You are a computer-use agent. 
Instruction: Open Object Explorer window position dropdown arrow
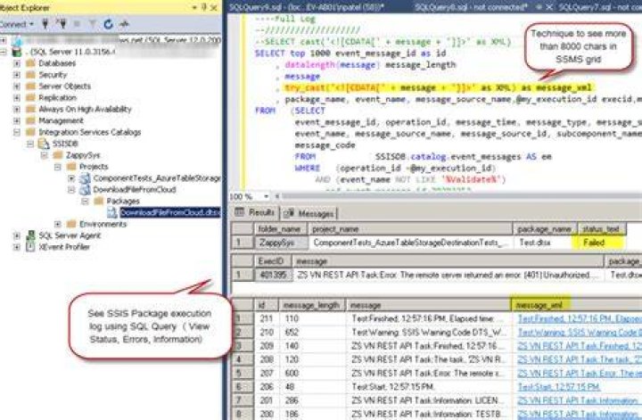pos(194,7)
